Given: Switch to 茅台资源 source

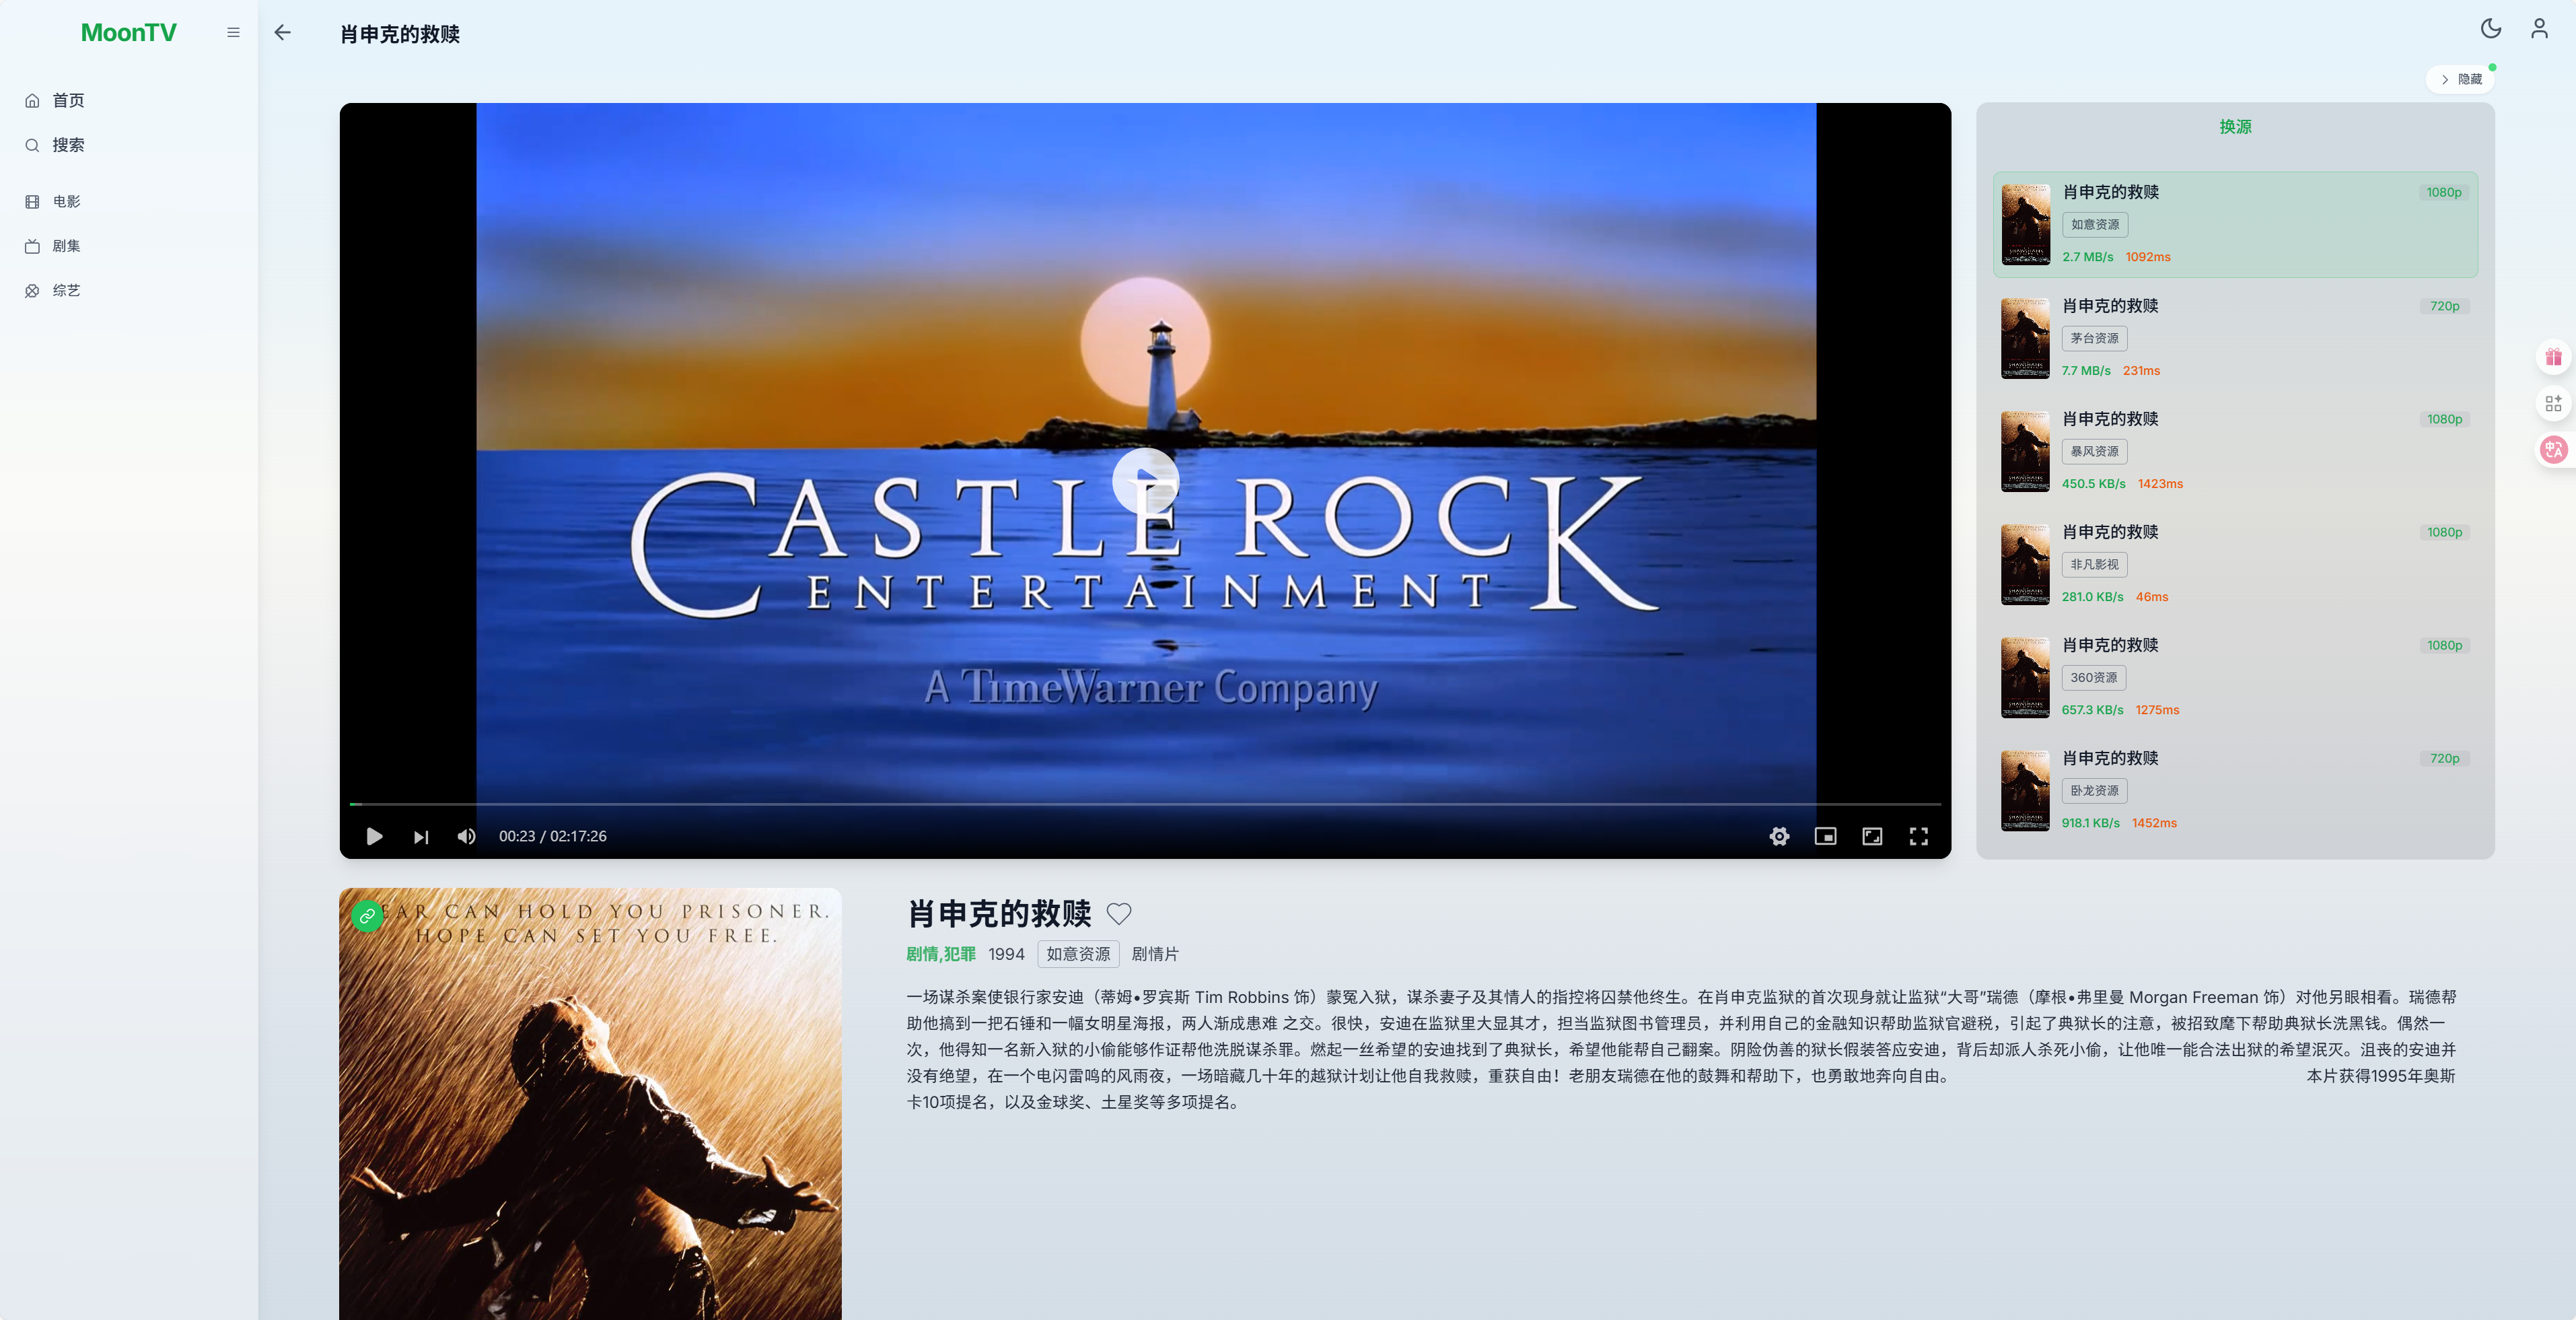Looking at the screenshot, I should click(x=2235, y=338).
